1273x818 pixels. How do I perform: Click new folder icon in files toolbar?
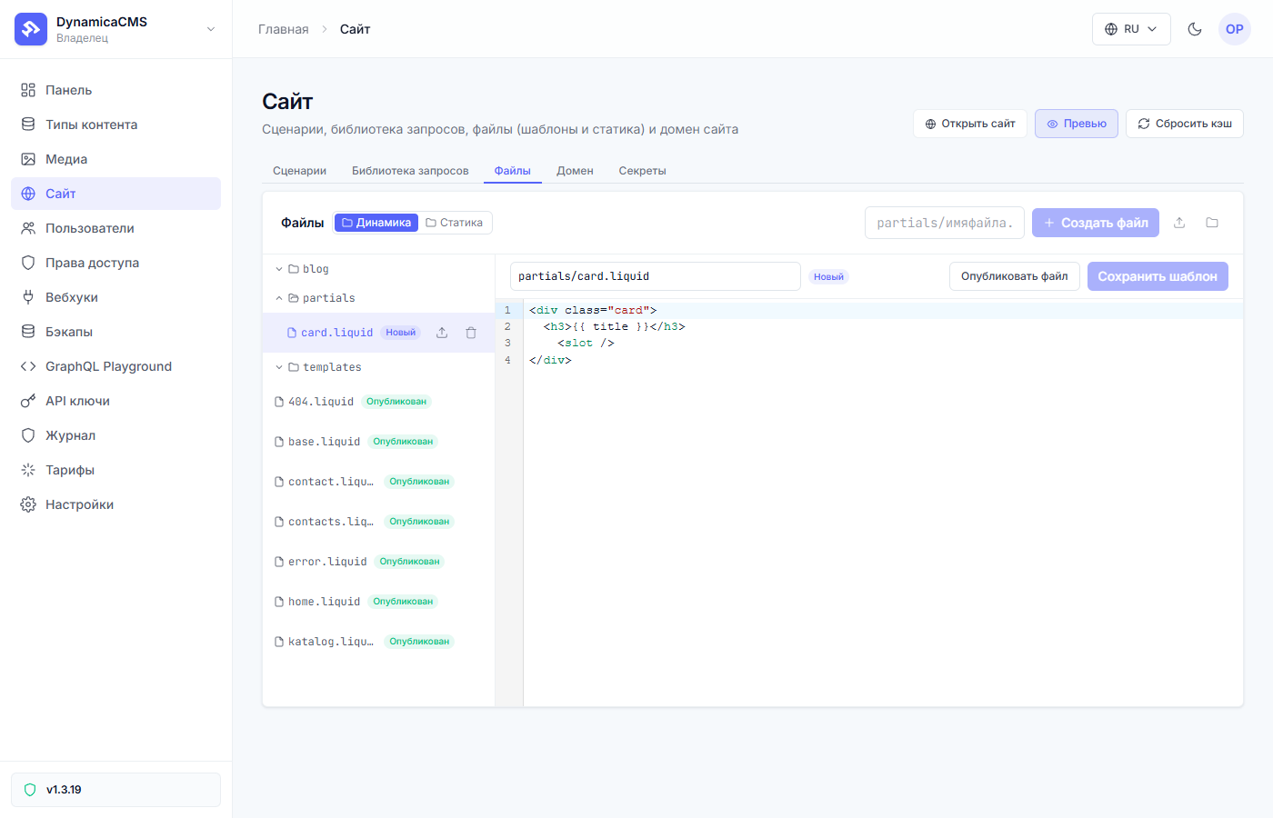coord(1212,223)
